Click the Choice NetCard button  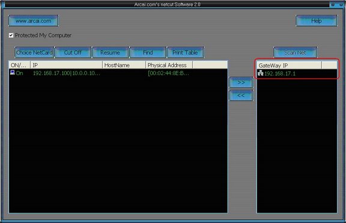(x=34, y=52)
